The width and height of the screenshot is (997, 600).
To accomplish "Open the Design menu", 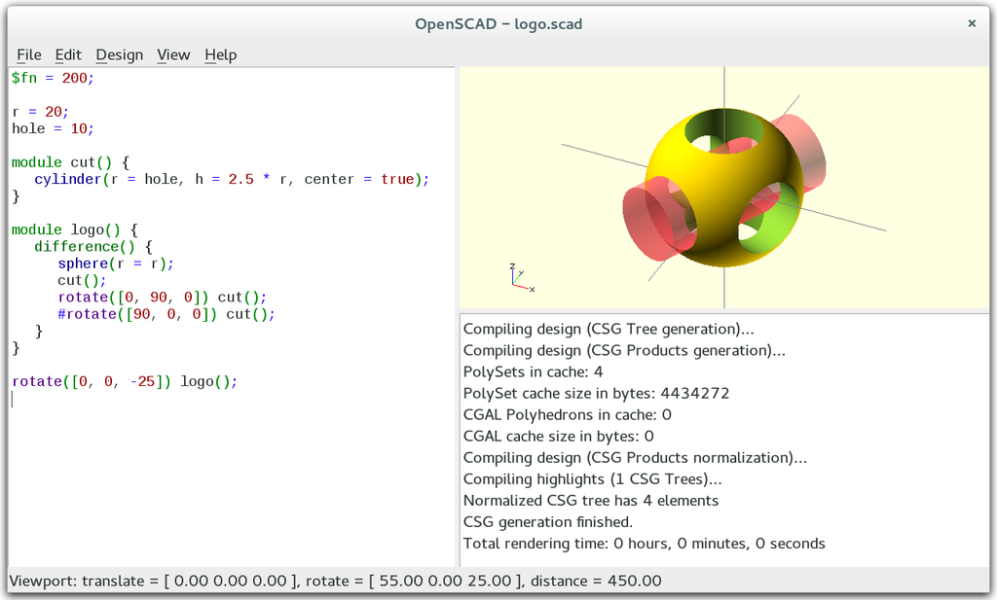I will tap(119, 54).
